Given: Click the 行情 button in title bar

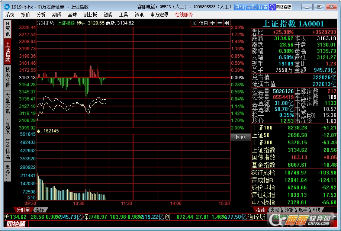Looking at the screenshot, I should 263,7.
